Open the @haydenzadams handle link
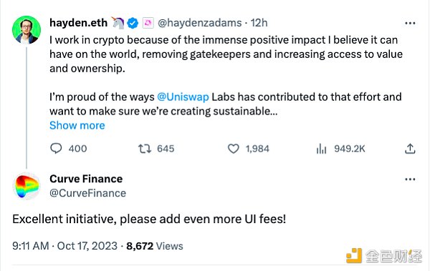Image resolution: width=430 pixels, height=271 pixels. 200,23
